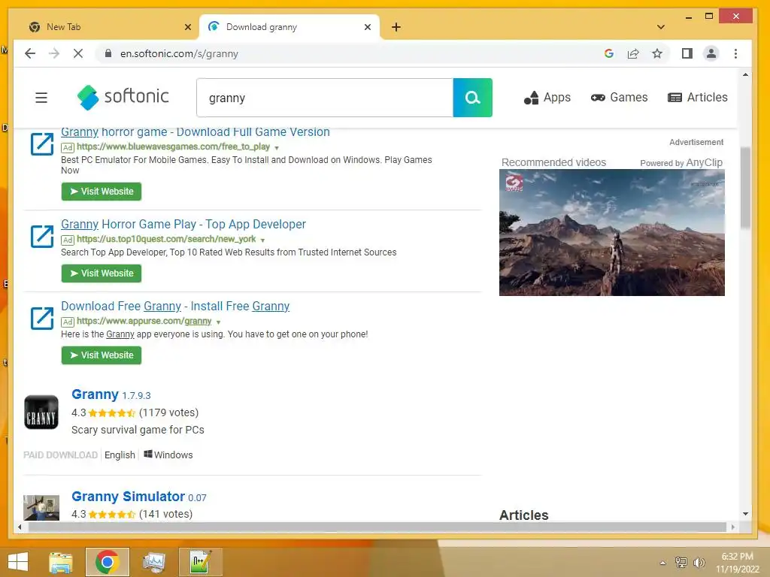Click Visit Website for appurse ad
770x577 pixels.
tap(102, 355)
